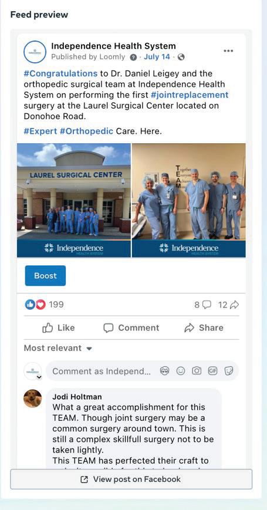Share the post
The height and width of the screenshot is (510, 267).
point(204,328)
